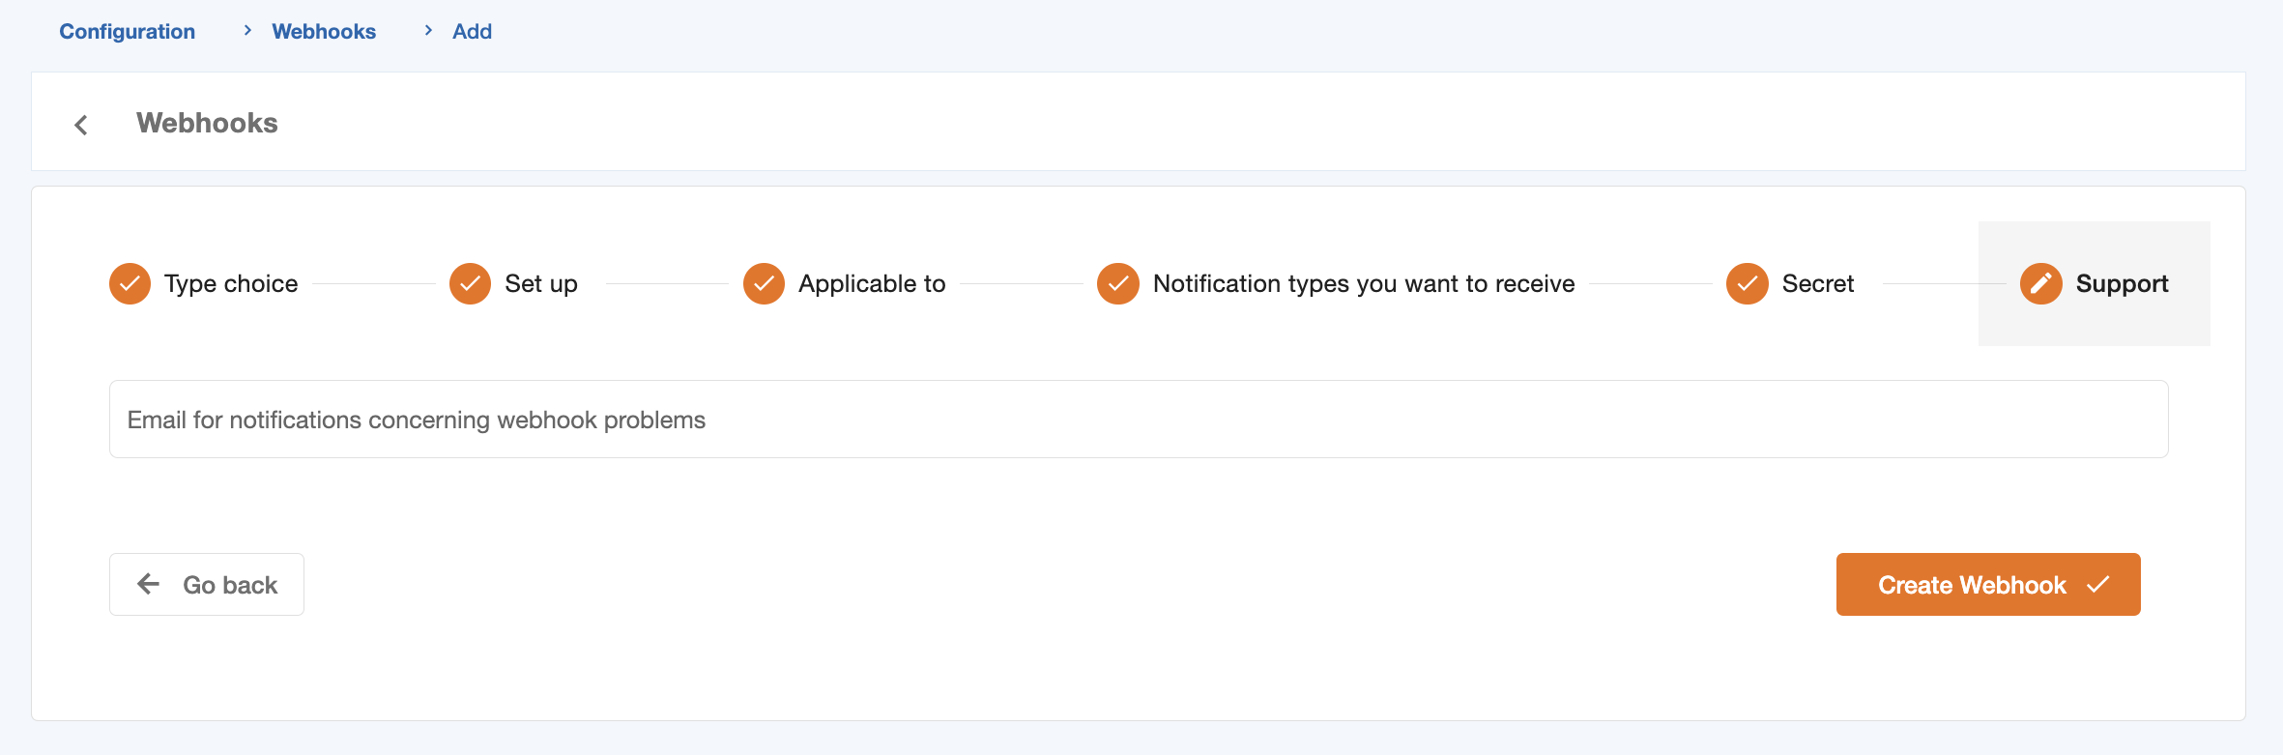Navigate to Webhooks in the breadcrumb

click(x=324, y=31)
